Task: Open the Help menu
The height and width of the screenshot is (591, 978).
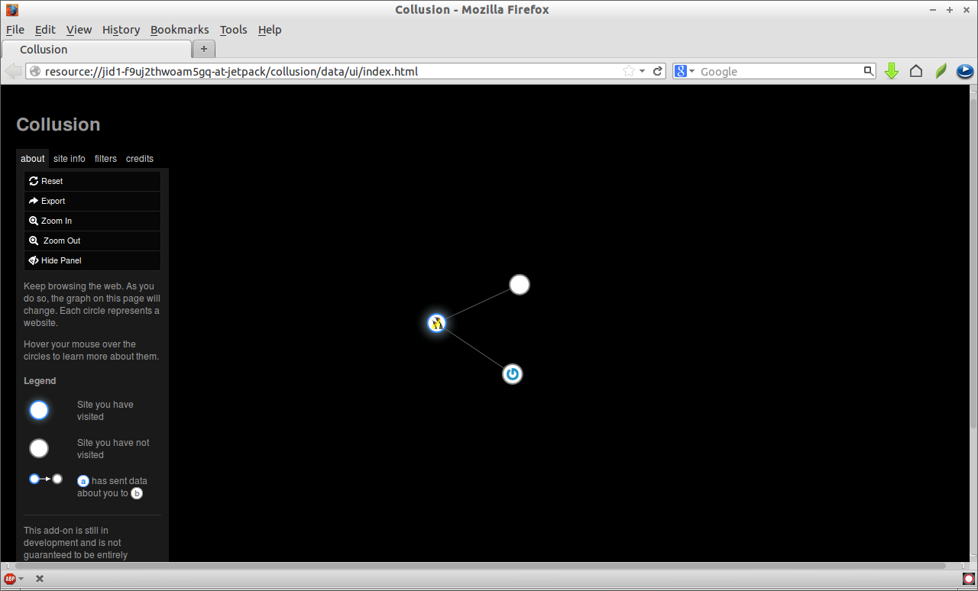Action: click(x=270, y=30)
